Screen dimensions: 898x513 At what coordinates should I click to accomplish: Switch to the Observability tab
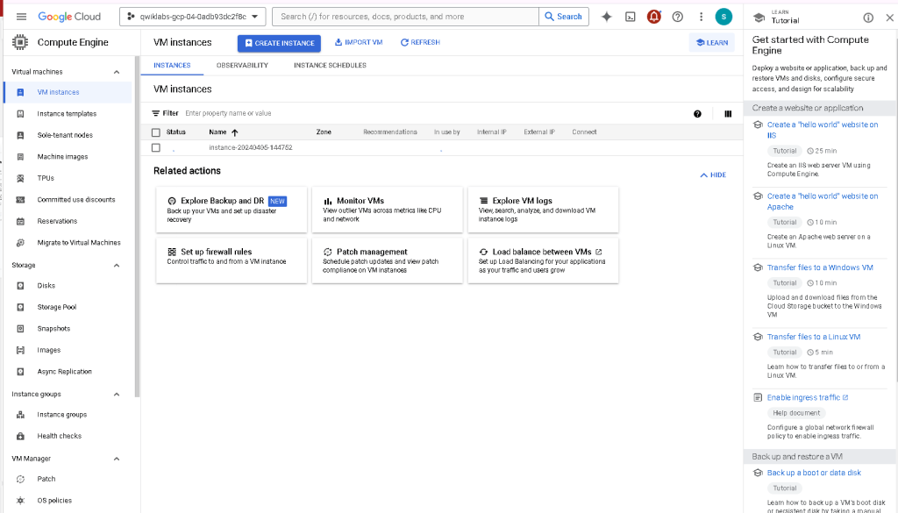[x=242, y=65]
